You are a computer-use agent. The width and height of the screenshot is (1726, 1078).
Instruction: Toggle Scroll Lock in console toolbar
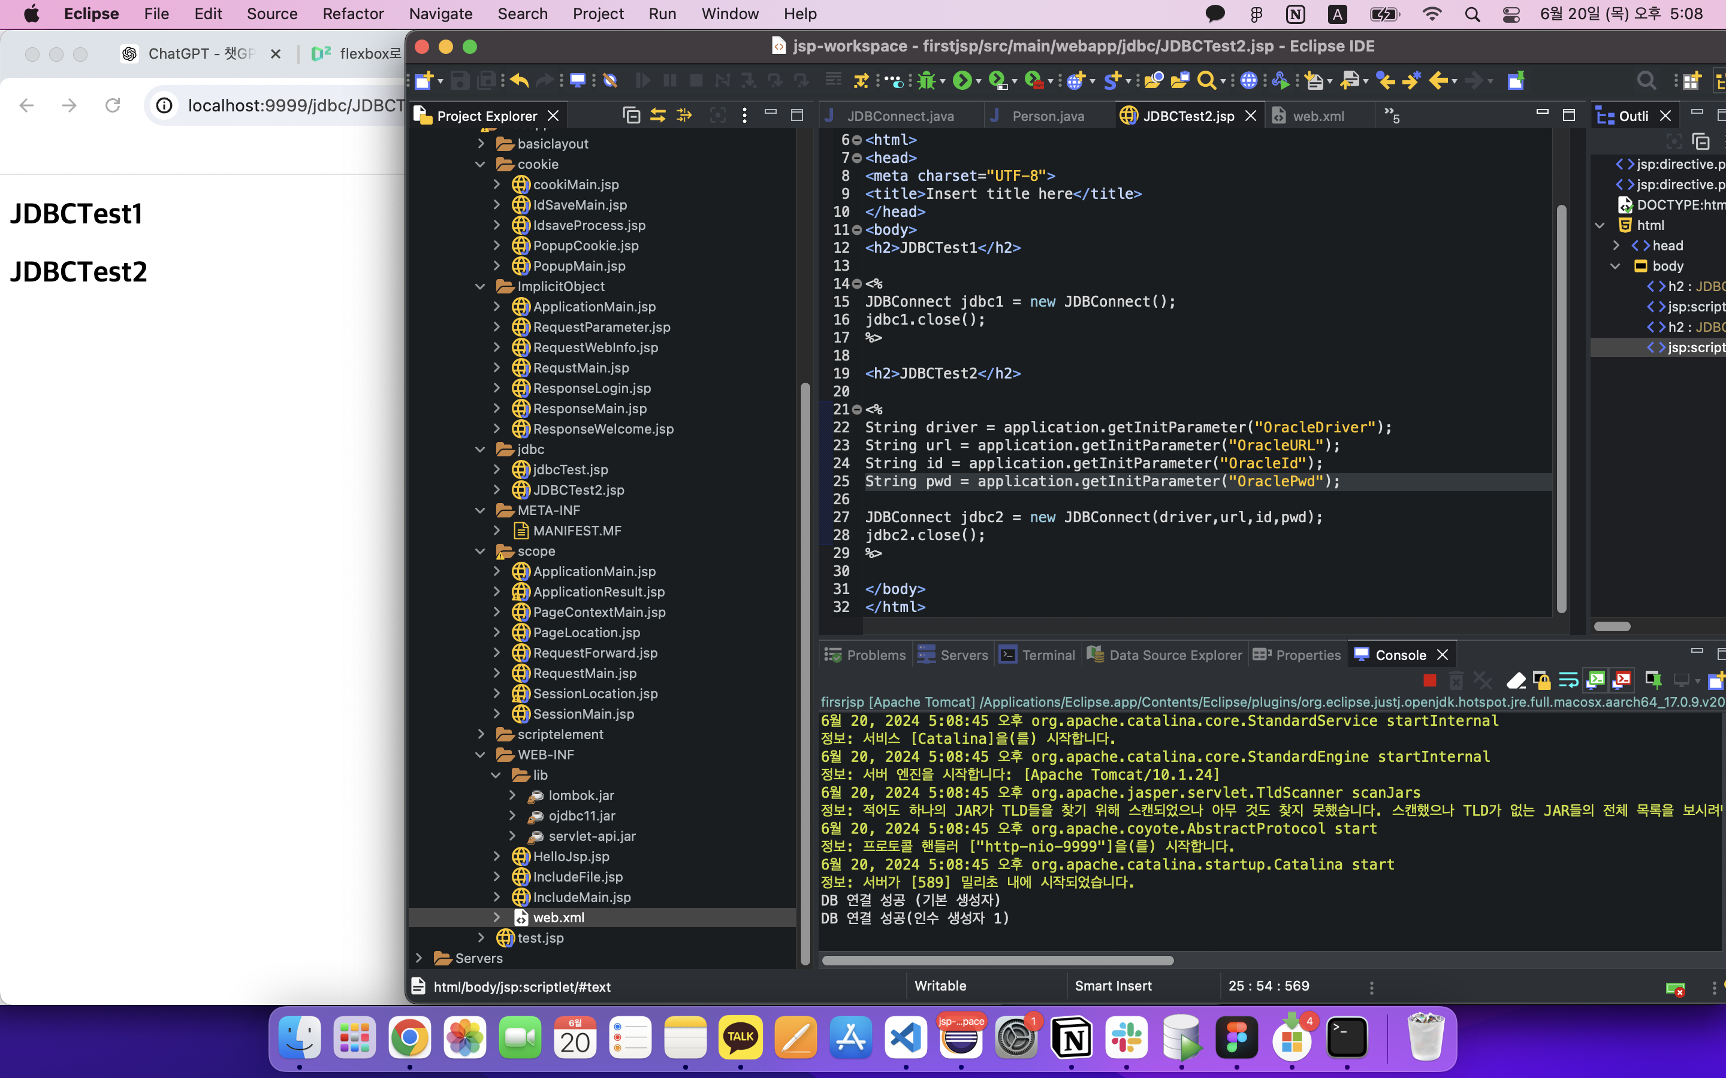pos(1542,680)
